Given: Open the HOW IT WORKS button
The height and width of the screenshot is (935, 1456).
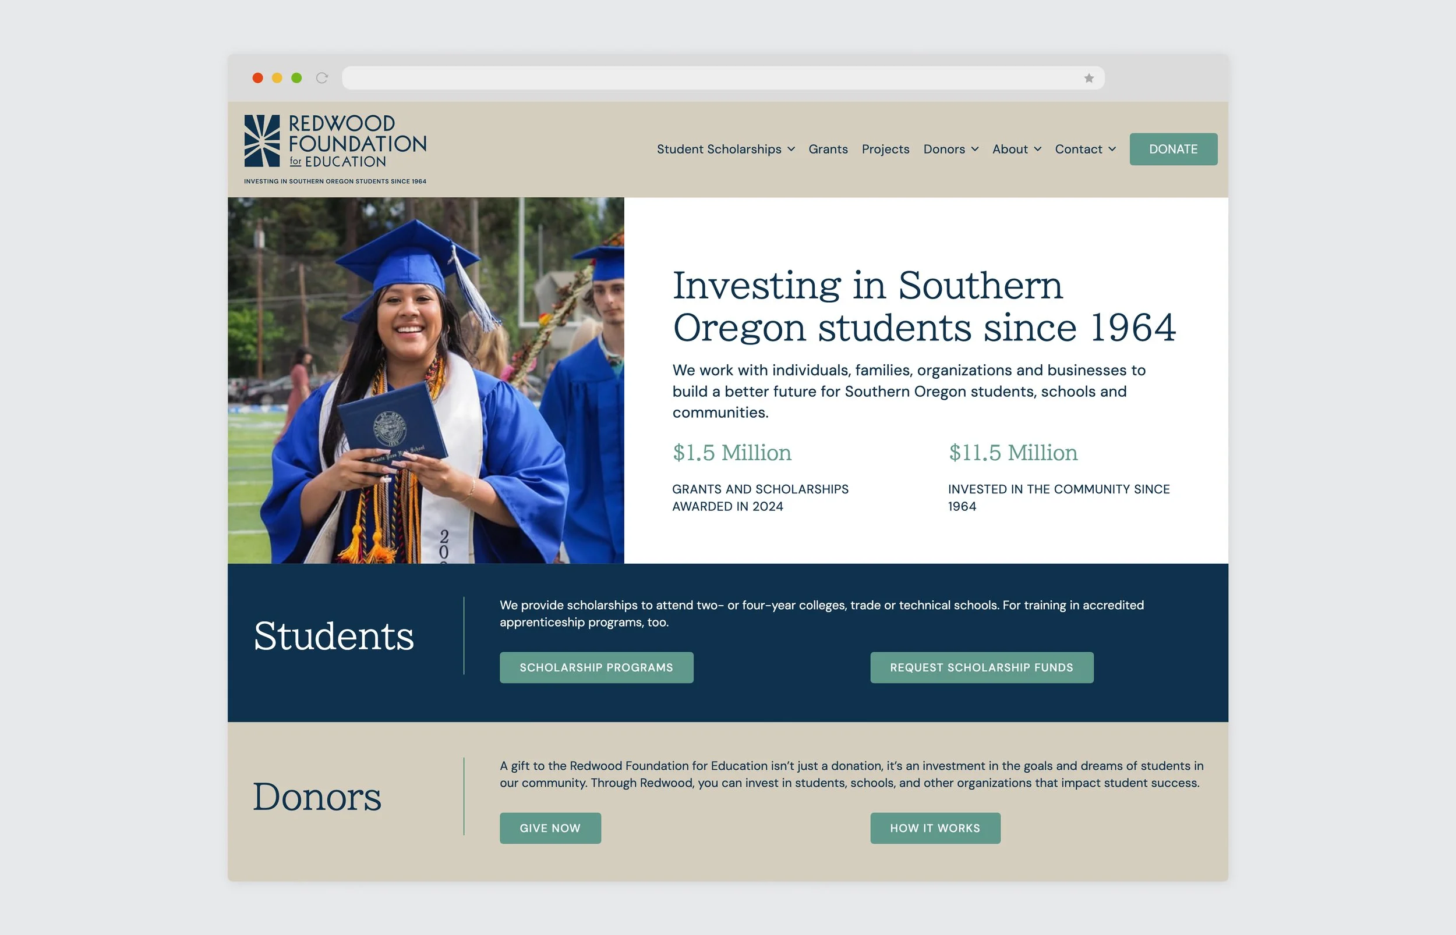Looking at the screenshot, I should (935, 828).
